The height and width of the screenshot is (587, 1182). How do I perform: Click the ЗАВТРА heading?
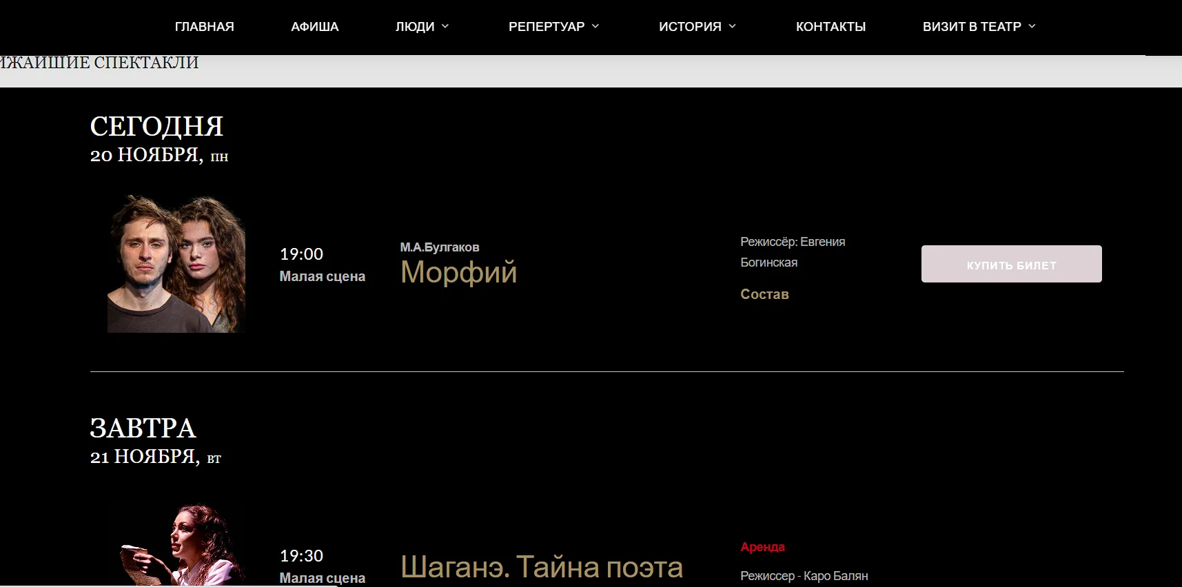(x=143, y=429)
